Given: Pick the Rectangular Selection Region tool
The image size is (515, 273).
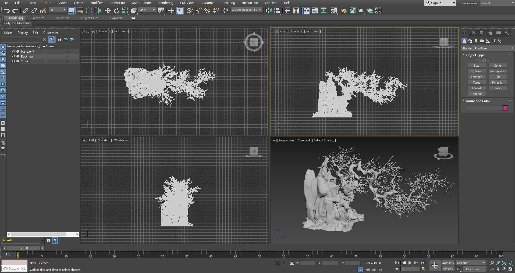Looking at the screenshot, I should pos(89,10).
